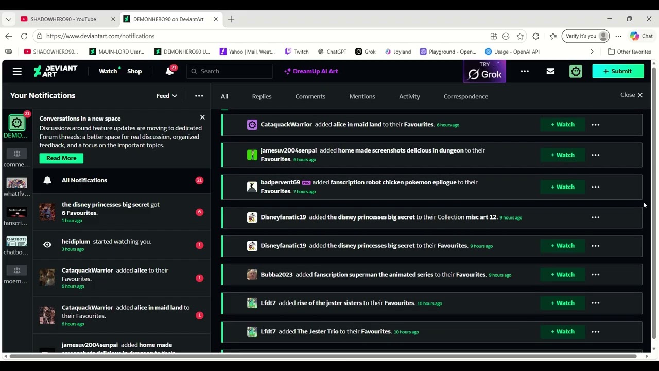The image size is (659, 371).
Task: Open options for badpervent69 notification
Action: (595, 187)
